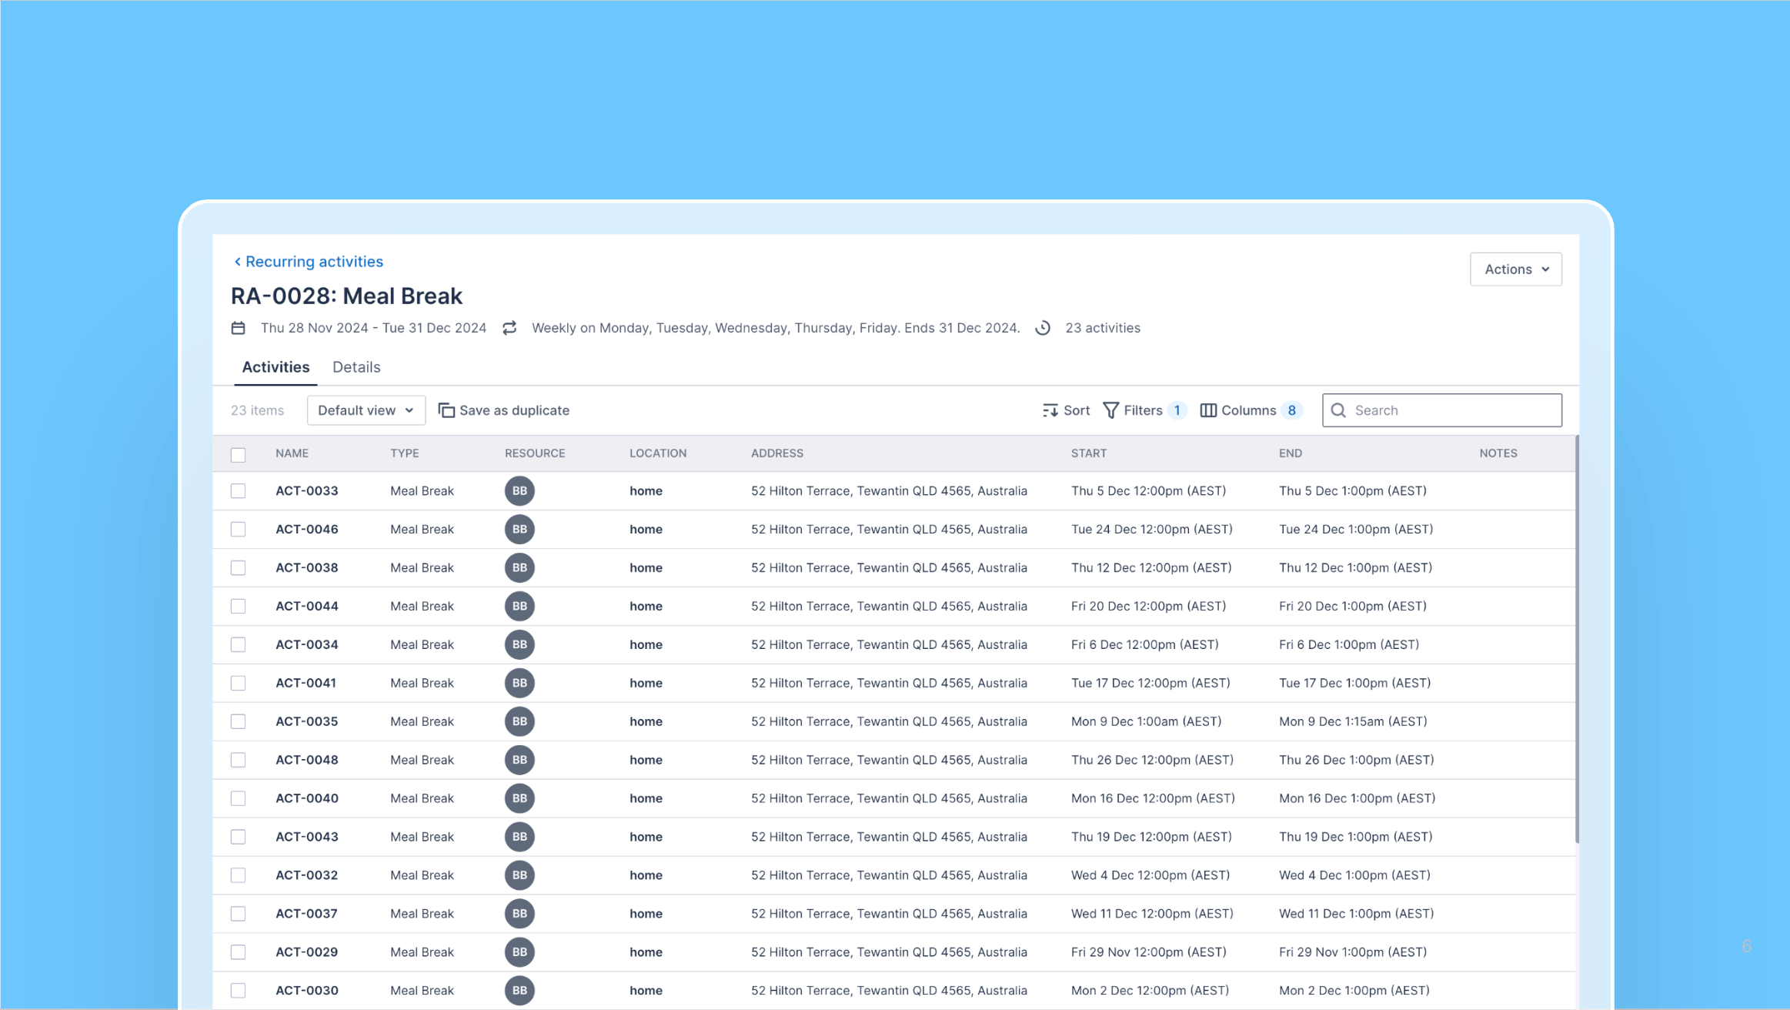Click the Columns count badge 8

click(x=1291, y=410)
